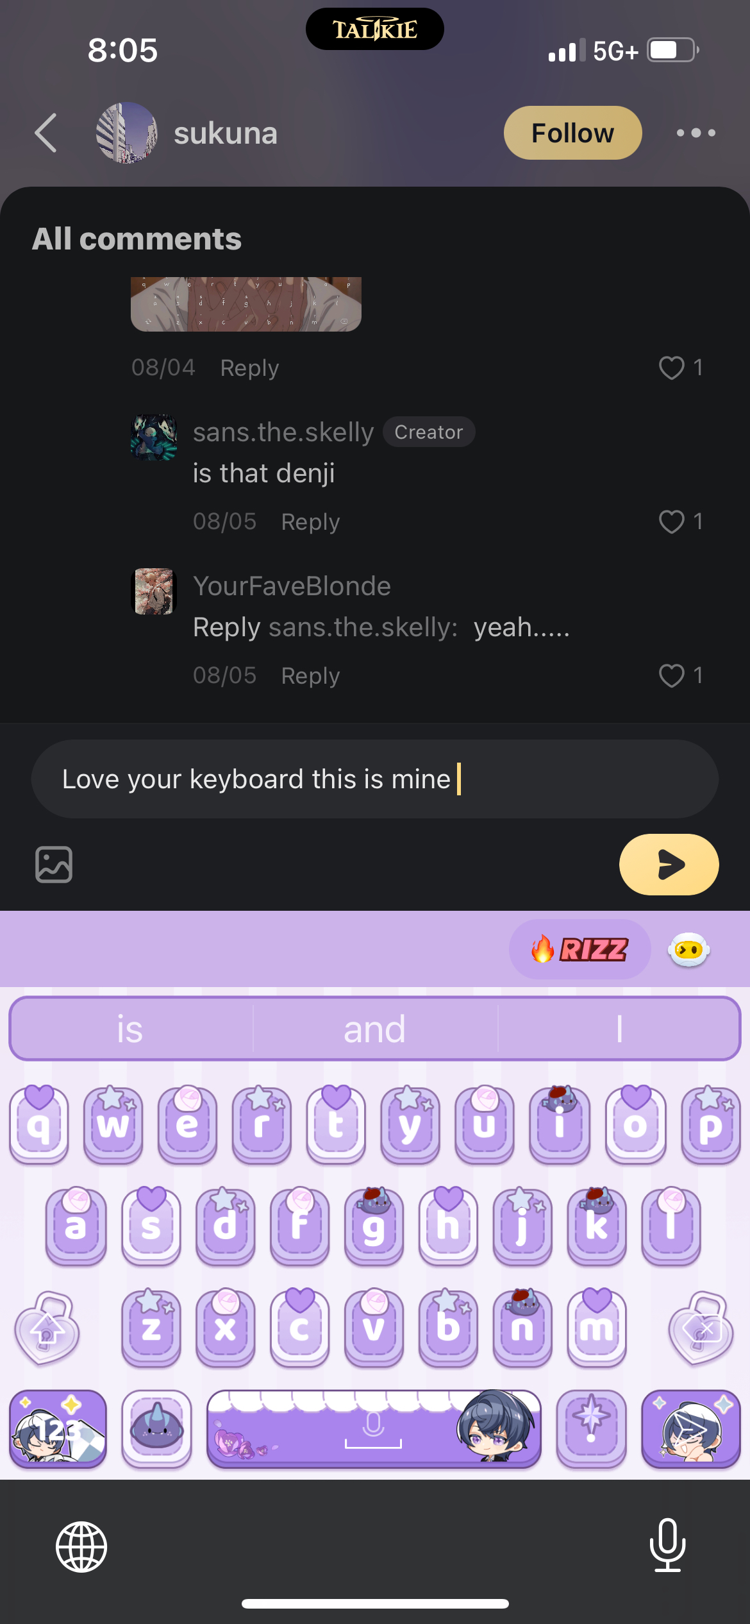Switch keyboards with the globe icon
The height and width of the screenshot is (1624, 750).
(81, 1547)
